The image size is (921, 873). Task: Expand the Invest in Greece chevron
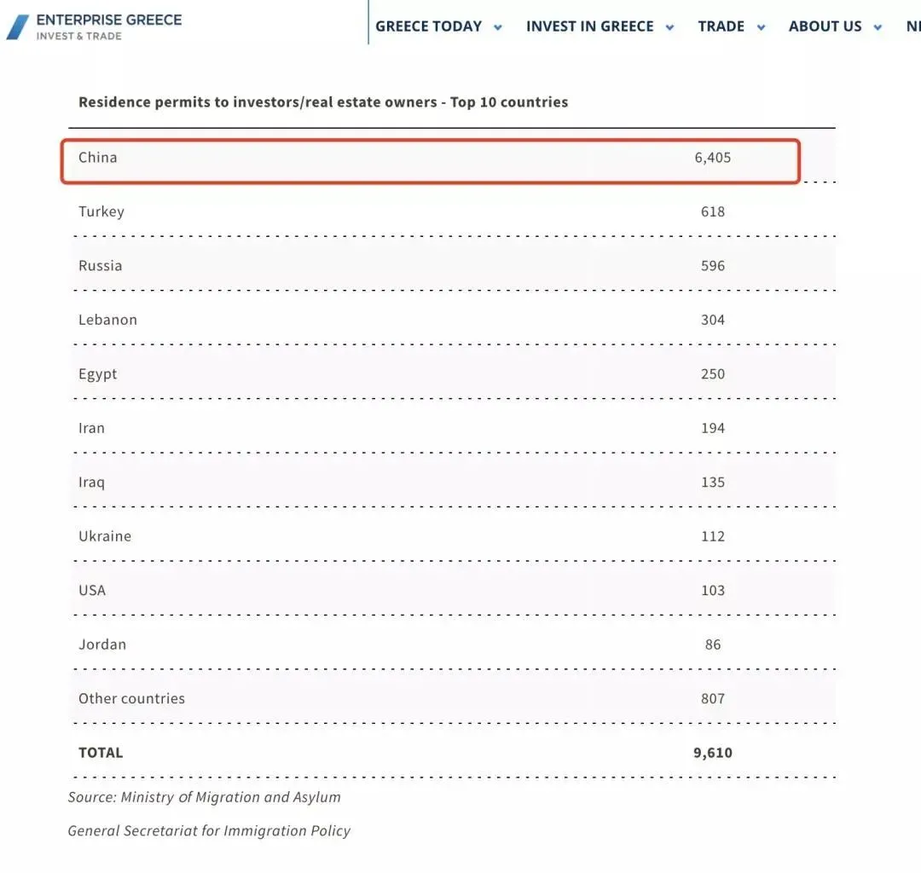click(x=669, y=27)
